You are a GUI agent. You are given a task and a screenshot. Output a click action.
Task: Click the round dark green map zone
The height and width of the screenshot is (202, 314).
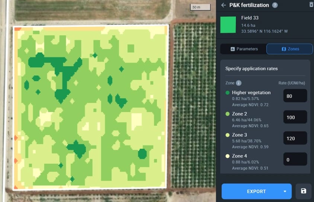pyautogui.click(x=142, y=154)
